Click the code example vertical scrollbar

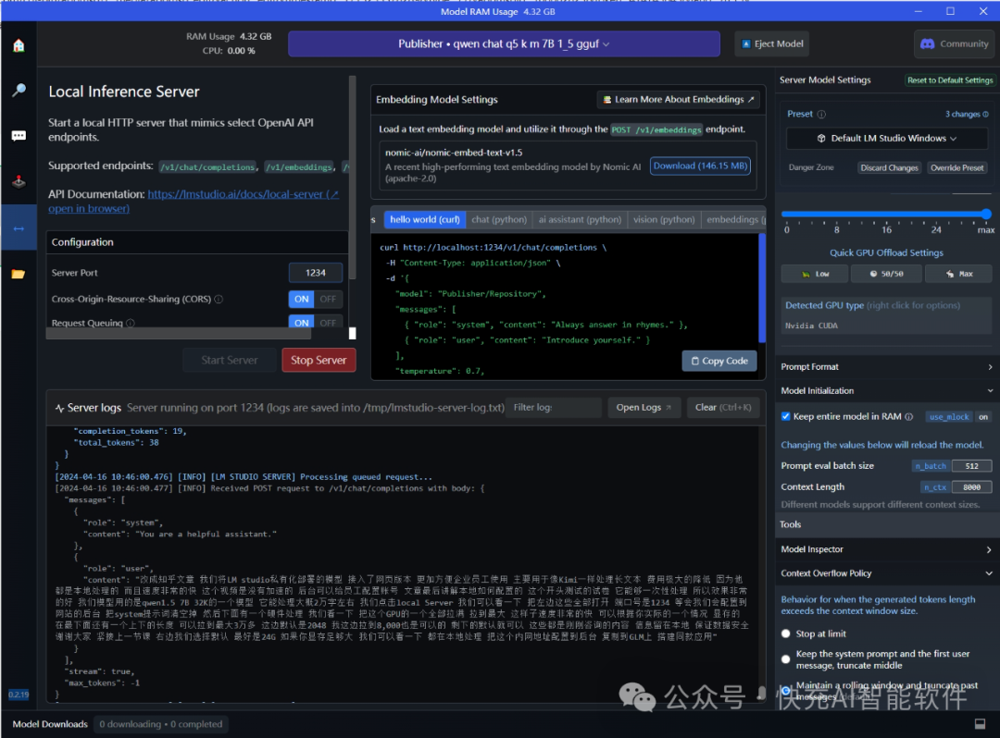[761, 288]
